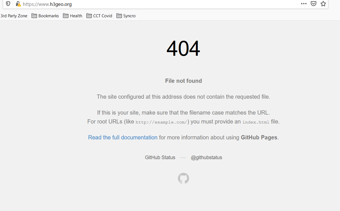Follow the Read the full documentation link
340x211 pixels.
[123, 137]
